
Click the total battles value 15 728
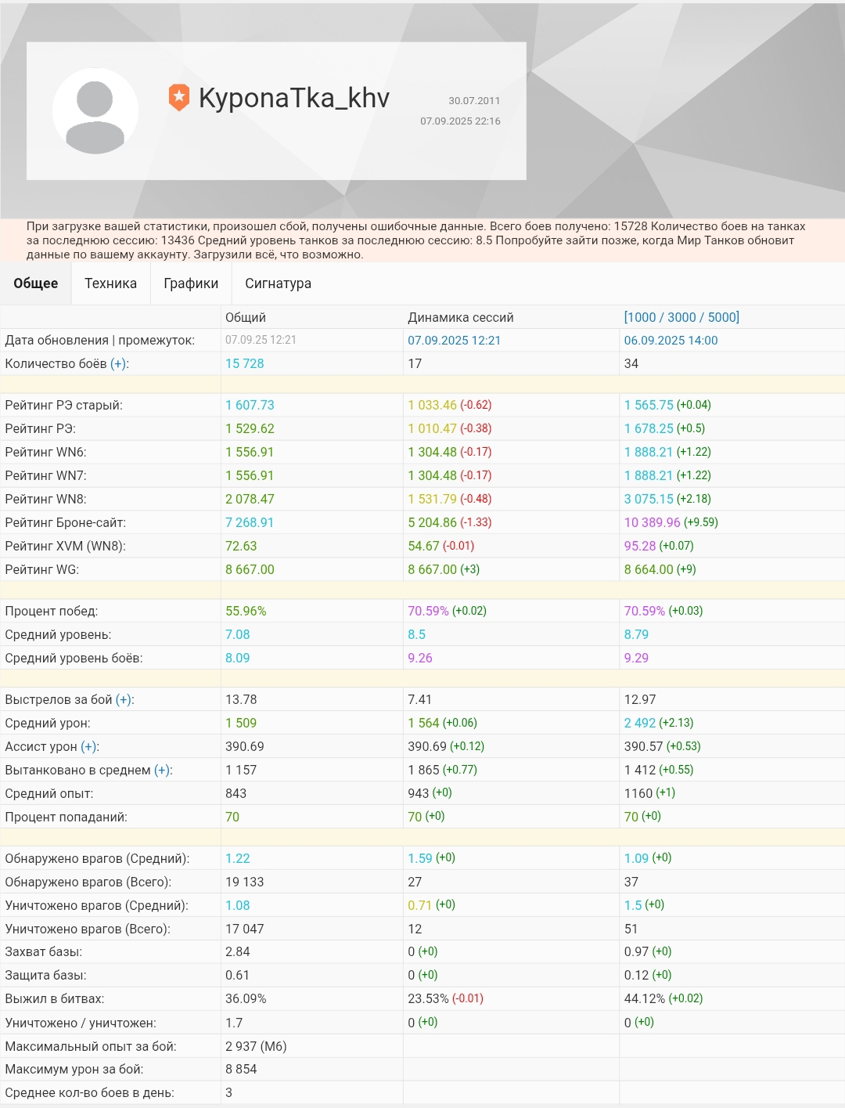pos(245,364)
